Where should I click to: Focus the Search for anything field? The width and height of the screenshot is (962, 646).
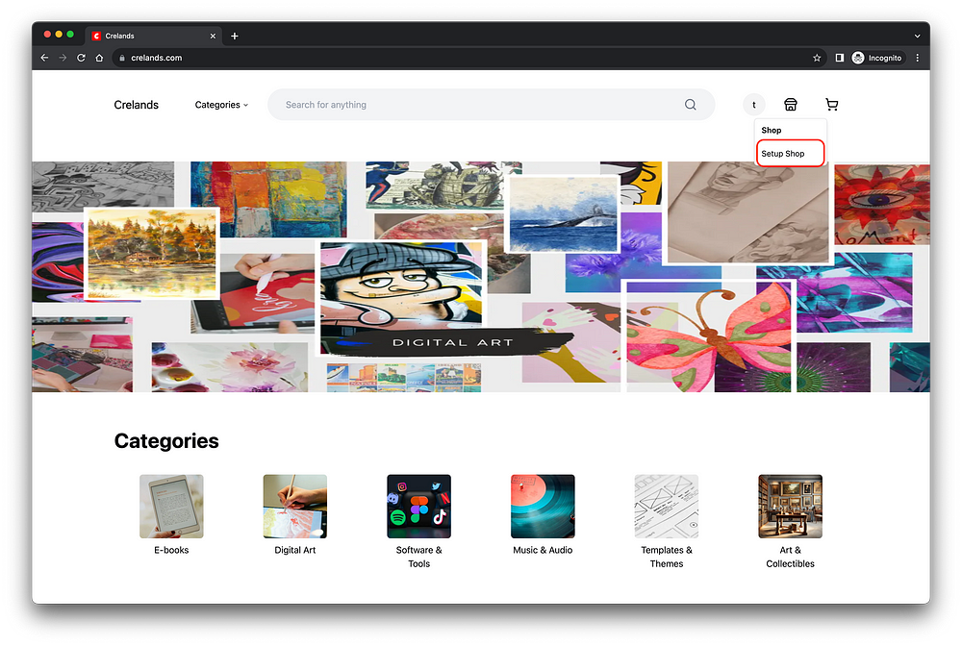(x=491, y=105)
